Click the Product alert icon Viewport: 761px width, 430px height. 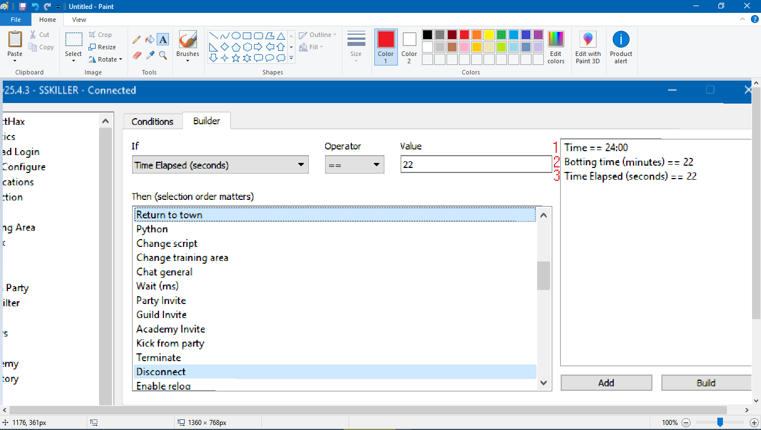621,47
